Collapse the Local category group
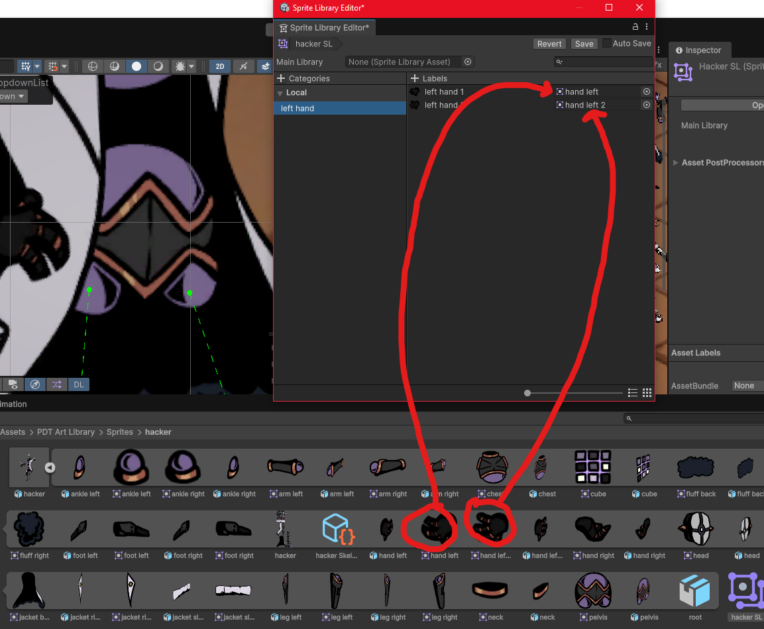The height and width of the screenshot is (629, 764). coord(280,93)
